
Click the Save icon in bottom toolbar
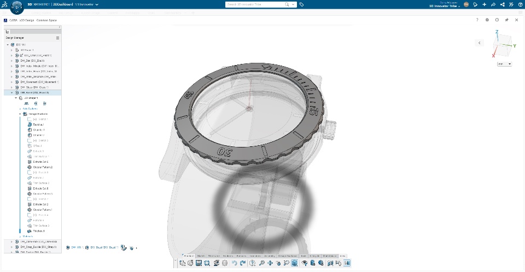point(199,263)
